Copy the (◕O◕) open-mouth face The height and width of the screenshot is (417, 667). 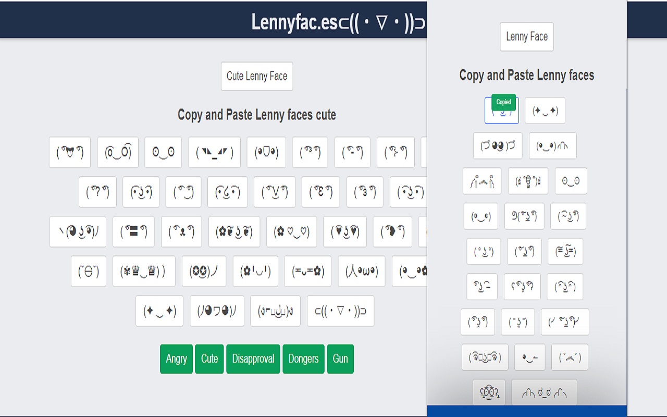266,152
